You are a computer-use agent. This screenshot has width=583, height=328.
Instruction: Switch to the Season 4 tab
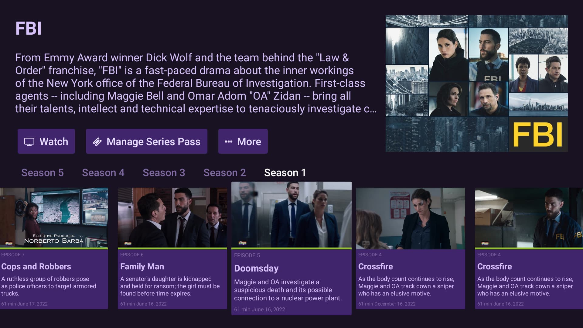103,173
